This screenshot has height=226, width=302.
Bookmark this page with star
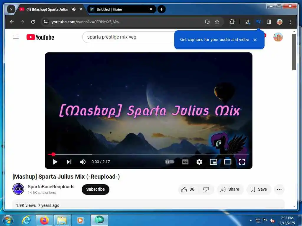point(217,22)
